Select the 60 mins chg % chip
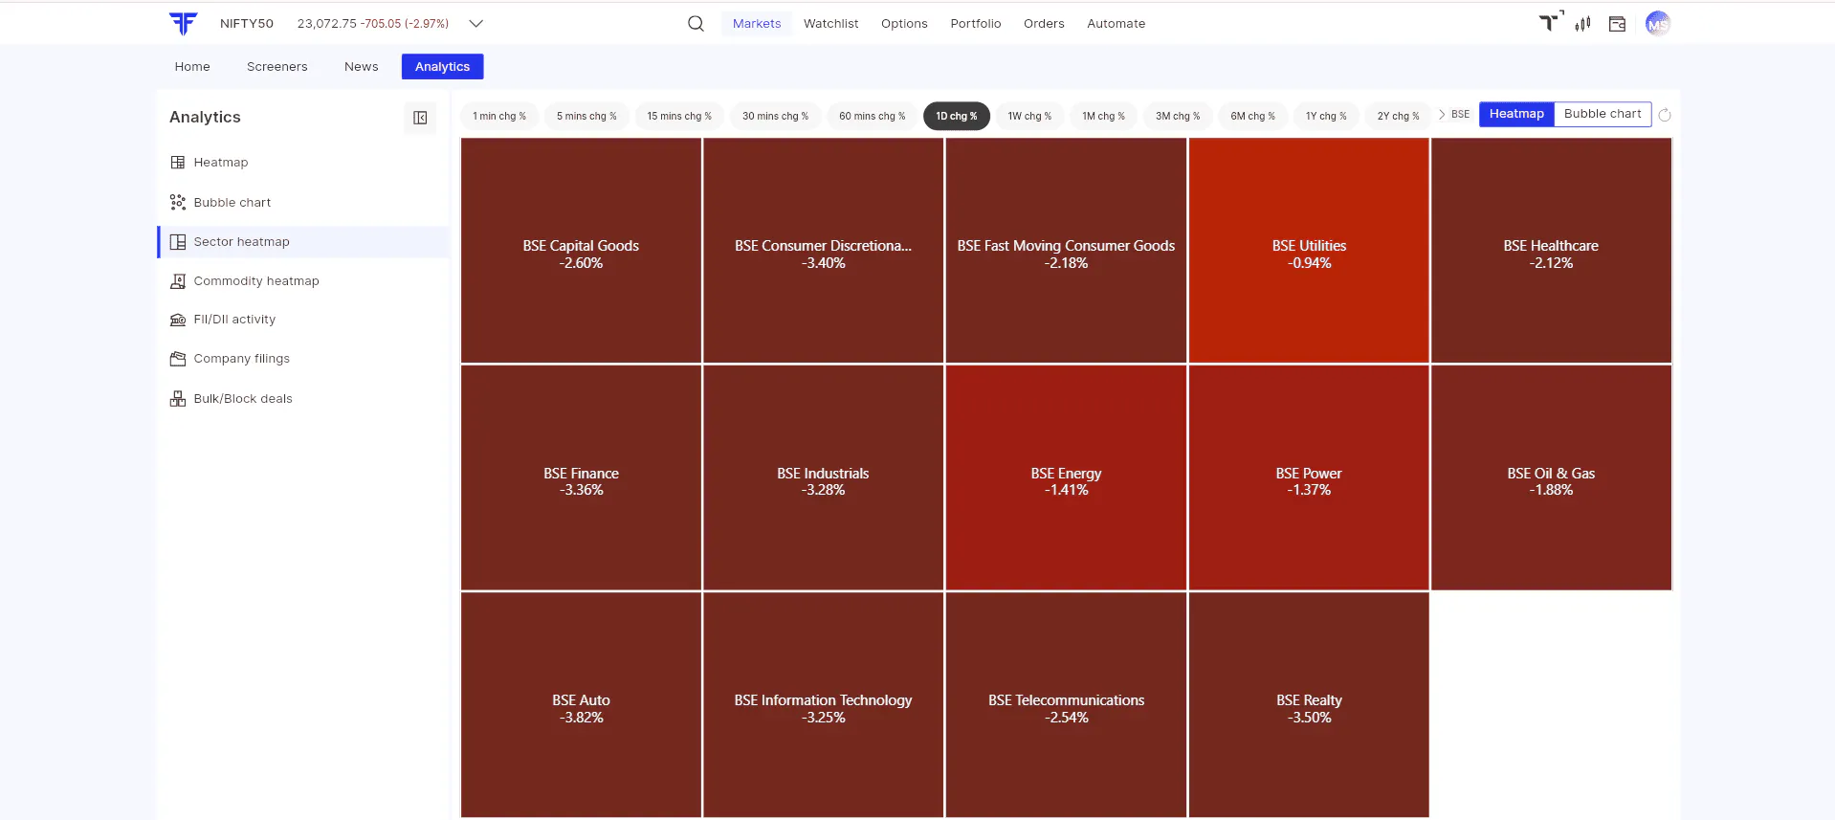Viewport: 1835px width, 820px height. coord(872,117)
